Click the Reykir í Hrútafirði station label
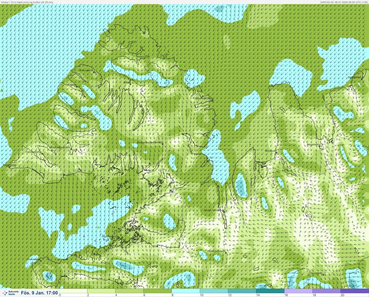 click(x=214, y=210)
